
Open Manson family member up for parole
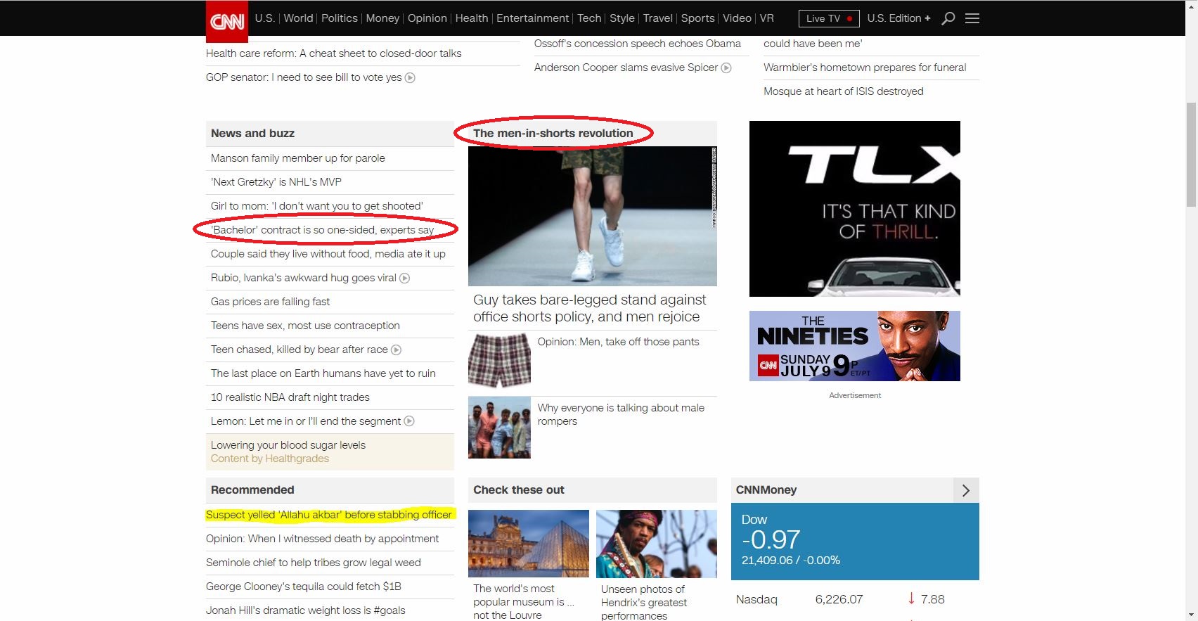click(x=298, y=158)
